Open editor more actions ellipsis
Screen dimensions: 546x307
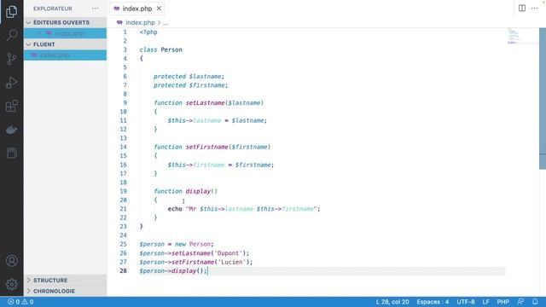click(535, 9)
